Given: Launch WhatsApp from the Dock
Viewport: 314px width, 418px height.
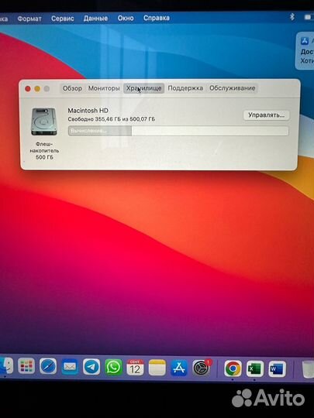Looking at the screenshot, I should [113, 367].
